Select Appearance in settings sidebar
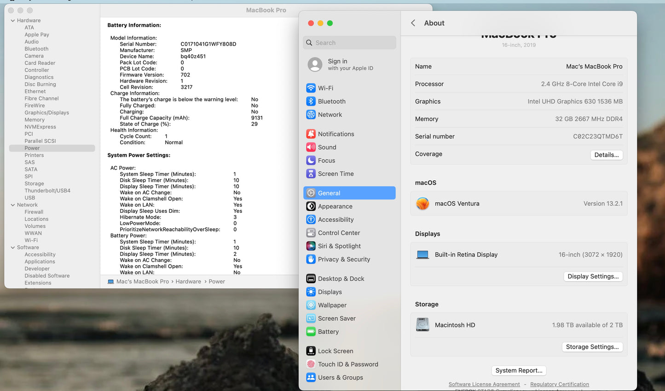 (x=335, y=207)
